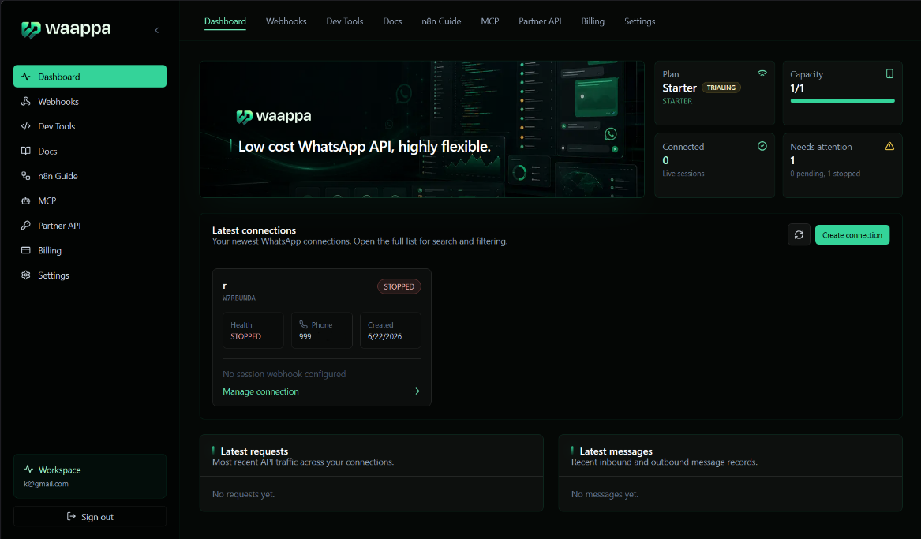
Task: Click connection ID text W7RBUNDA
Action: (x=239, y=298)
